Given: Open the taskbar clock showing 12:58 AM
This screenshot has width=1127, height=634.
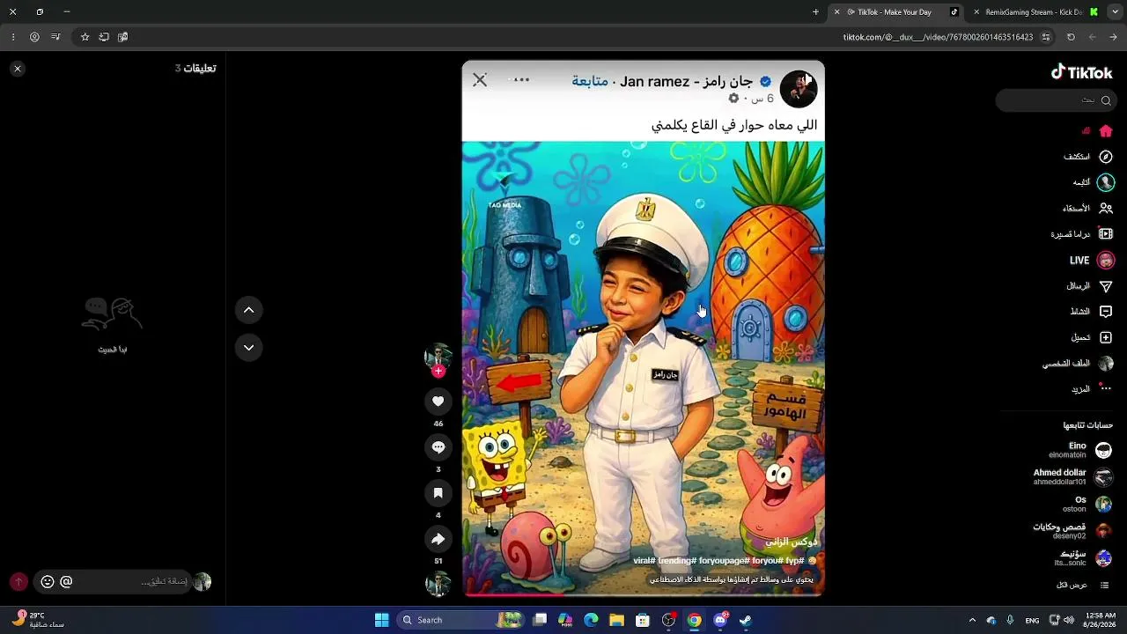Looking at the screenshot, I should pyautogui.click(x=1099, y=620).
